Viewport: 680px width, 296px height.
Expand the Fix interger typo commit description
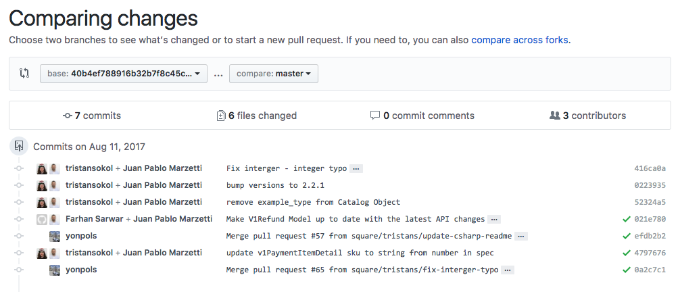pyautogui.click(x=356, y=168)
